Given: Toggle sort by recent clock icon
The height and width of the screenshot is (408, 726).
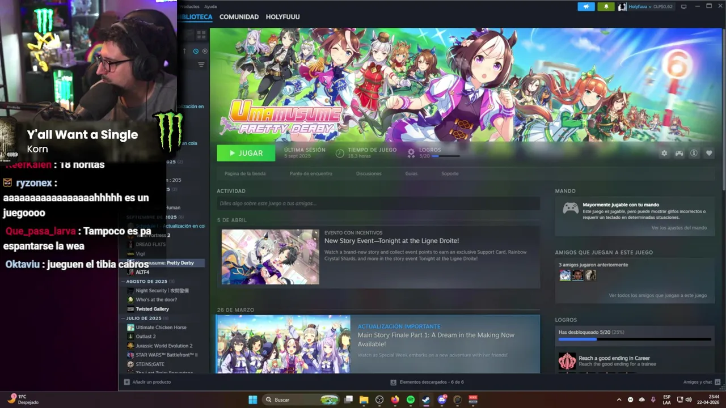Looking at the screenshot, I should pos(196,51).
